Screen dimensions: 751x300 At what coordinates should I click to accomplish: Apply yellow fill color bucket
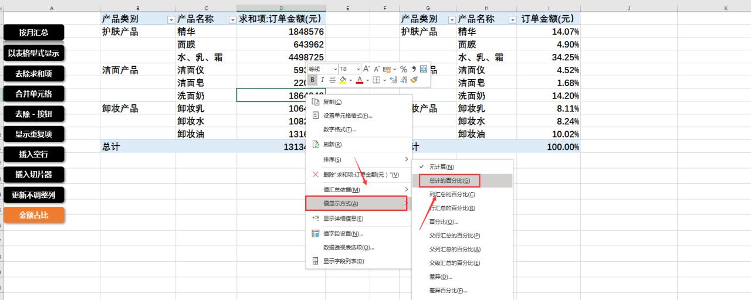tap(343, 80)
